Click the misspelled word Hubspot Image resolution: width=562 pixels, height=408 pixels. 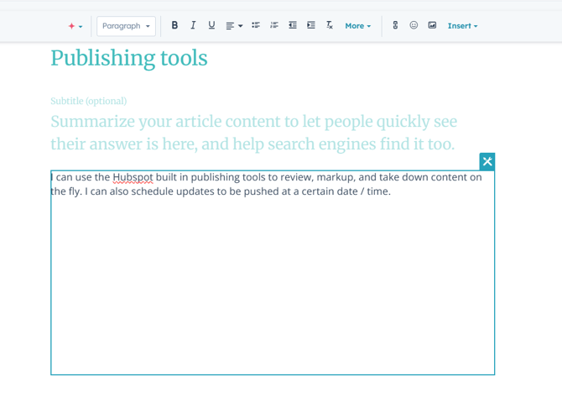(x=133, y=177)
